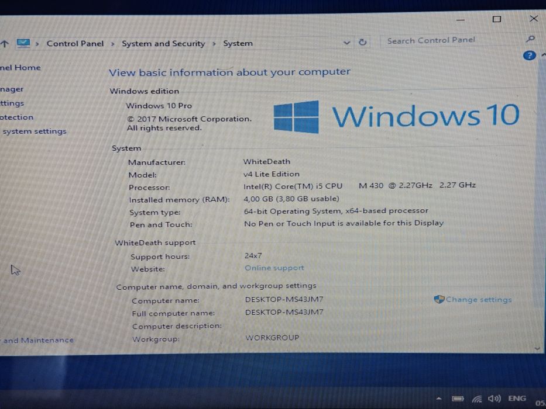Click the 'WhiteDeath' manufacturer value

(x=266, y=161)
